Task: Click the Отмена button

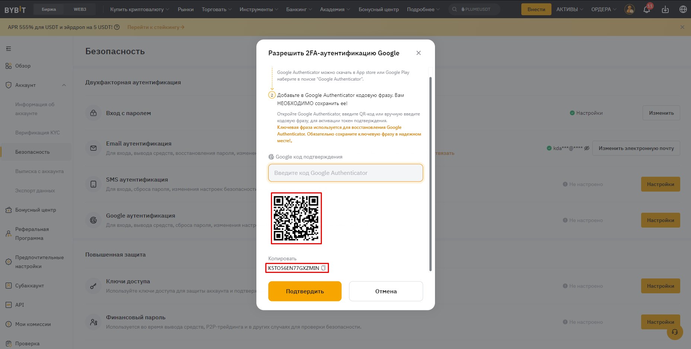Action: click(386, 291)
